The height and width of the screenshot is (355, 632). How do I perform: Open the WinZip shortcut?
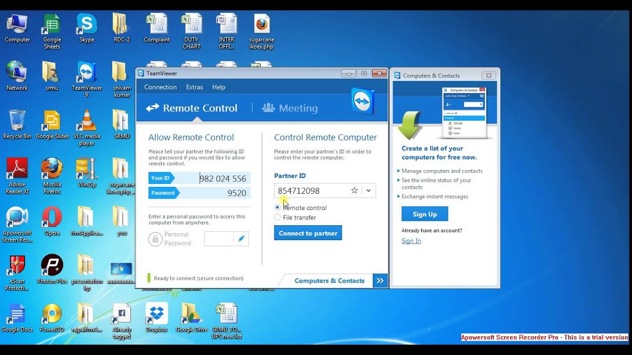(x=86, y=173)
